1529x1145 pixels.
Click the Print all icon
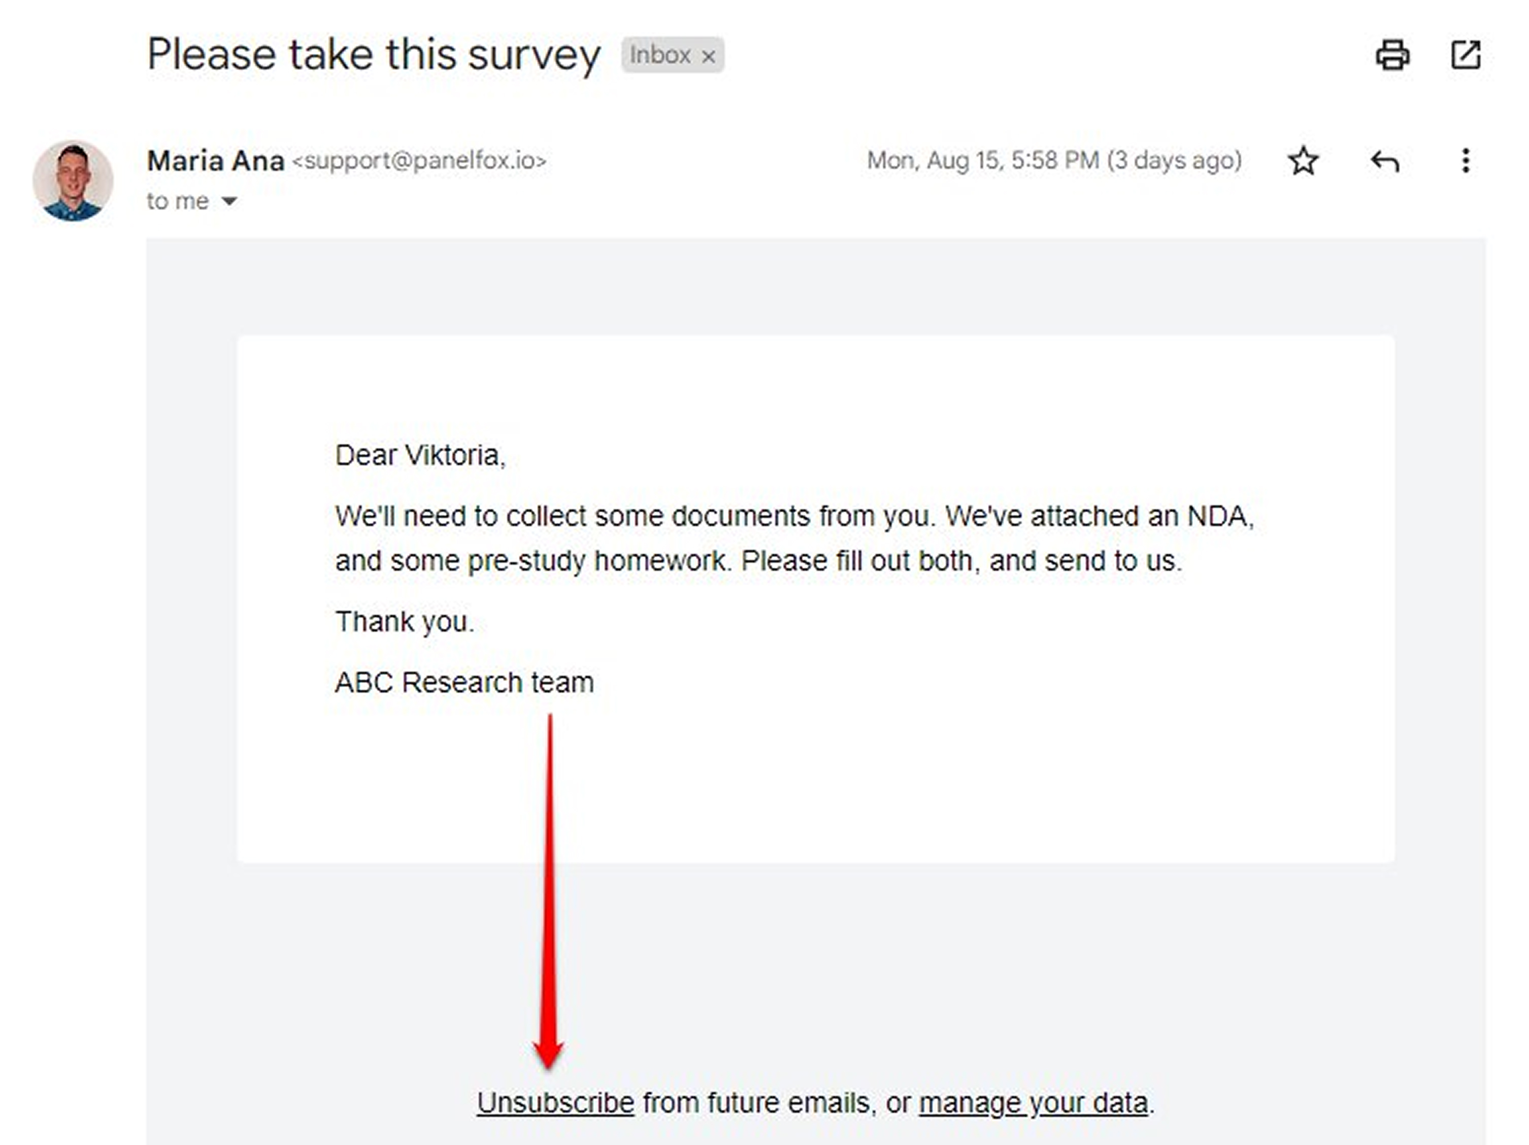(1392, 55)
